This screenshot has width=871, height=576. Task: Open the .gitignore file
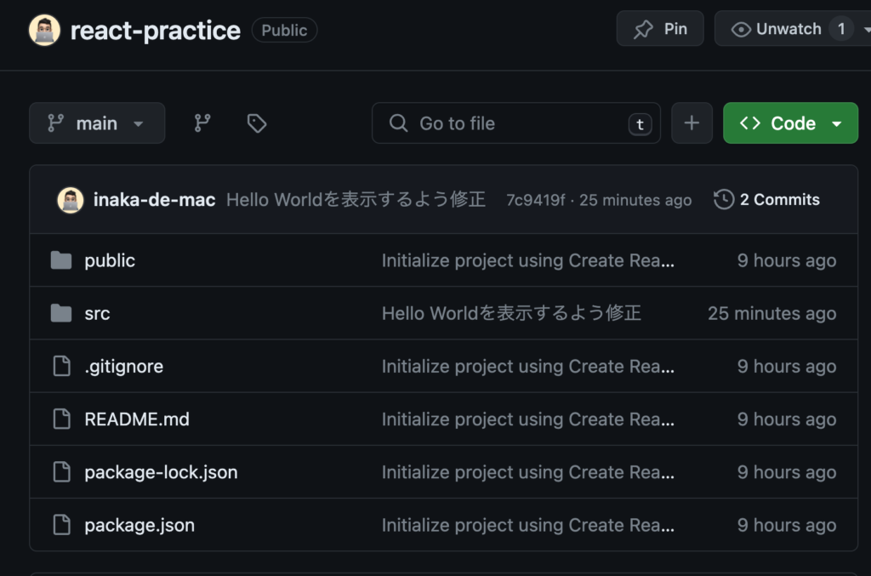(124, 367)
